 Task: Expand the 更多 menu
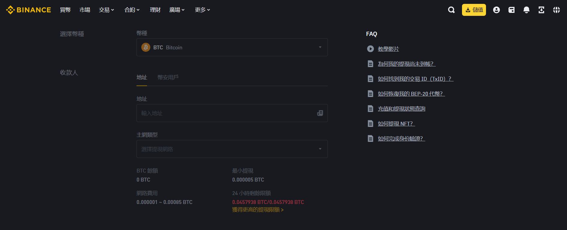point(202,10)
